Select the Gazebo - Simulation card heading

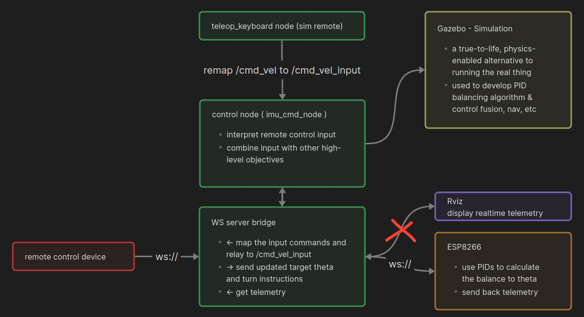click(x=474, y=28)
